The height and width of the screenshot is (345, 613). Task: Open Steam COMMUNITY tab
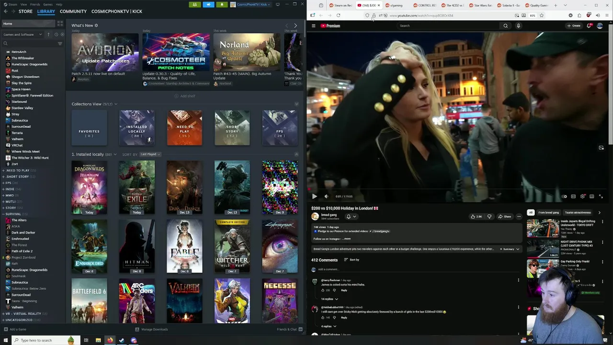pos(73,11)
